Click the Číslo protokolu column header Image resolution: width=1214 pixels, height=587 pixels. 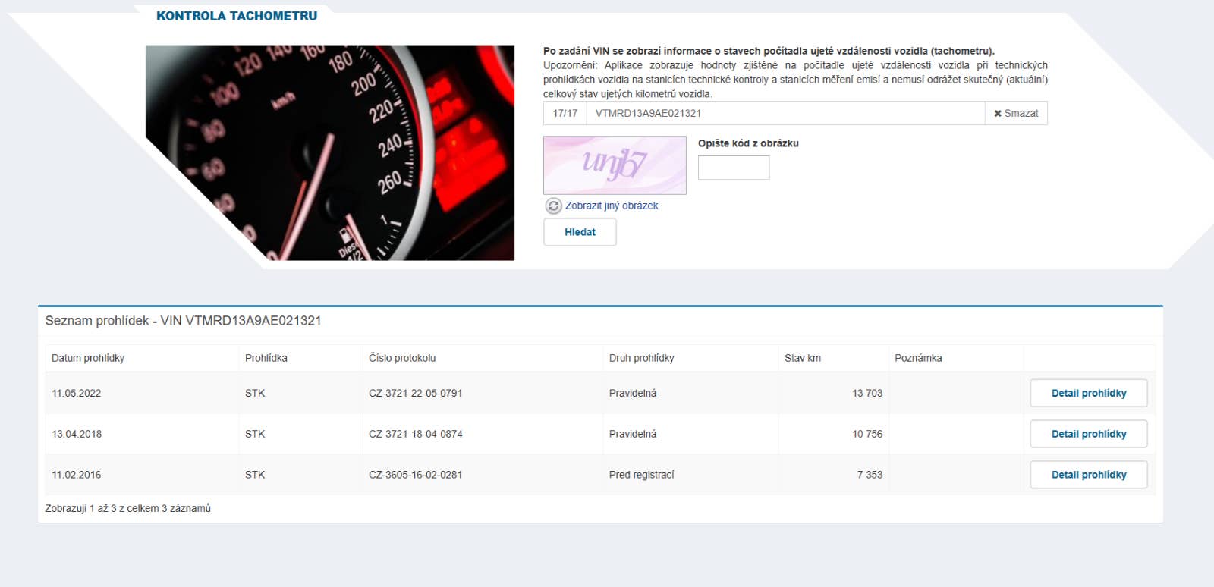tap(402, 358)
